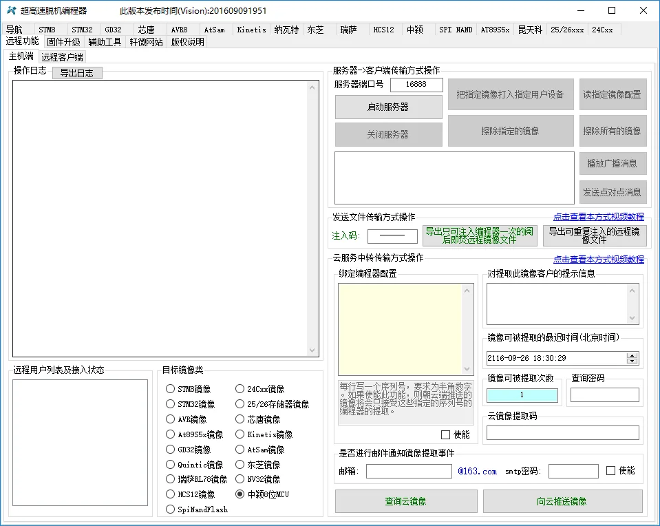Open the STM32 tab
The height and width of the screenshot is (526, 660).
point(82,30)
